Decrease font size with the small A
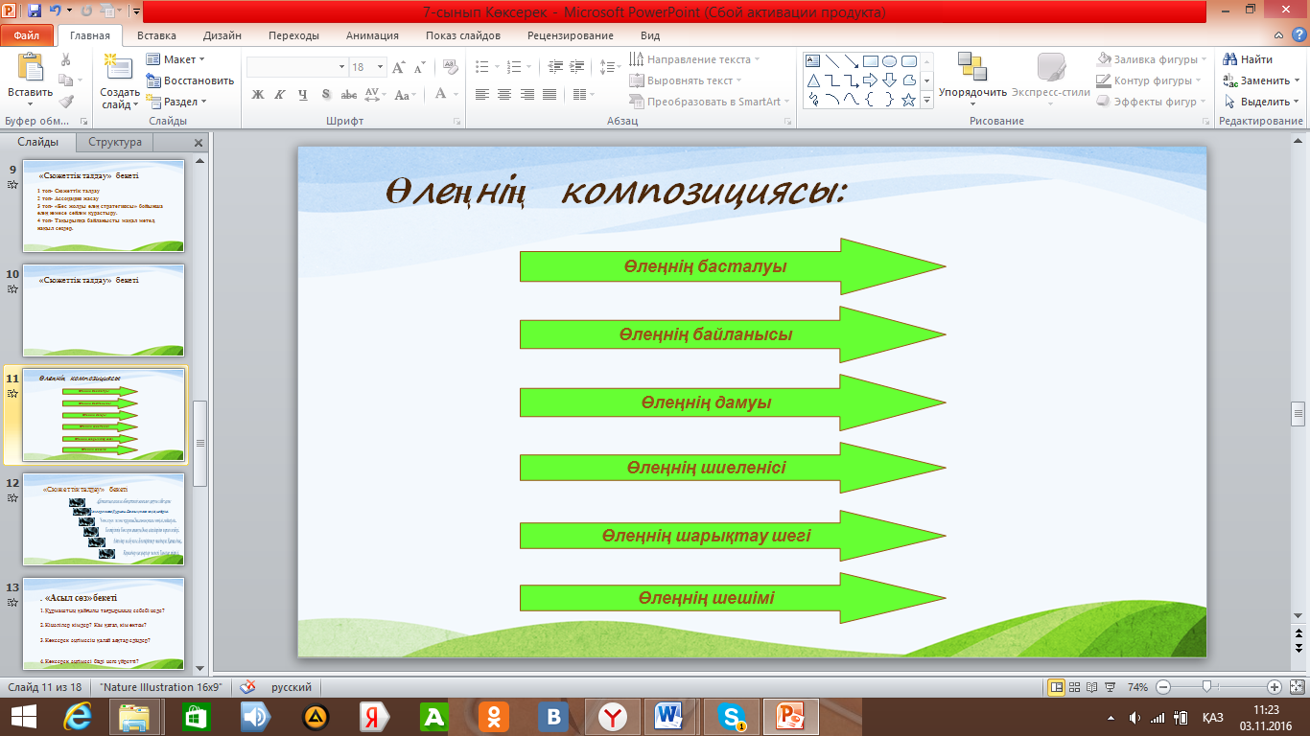 coord(418,67)
